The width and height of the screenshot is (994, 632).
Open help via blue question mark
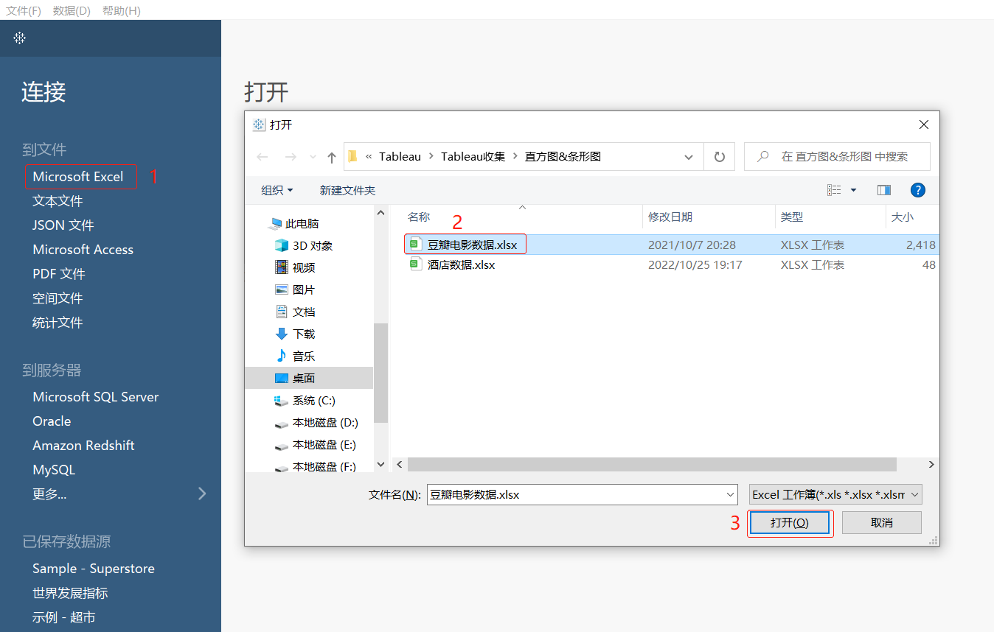tap(918, 190)
